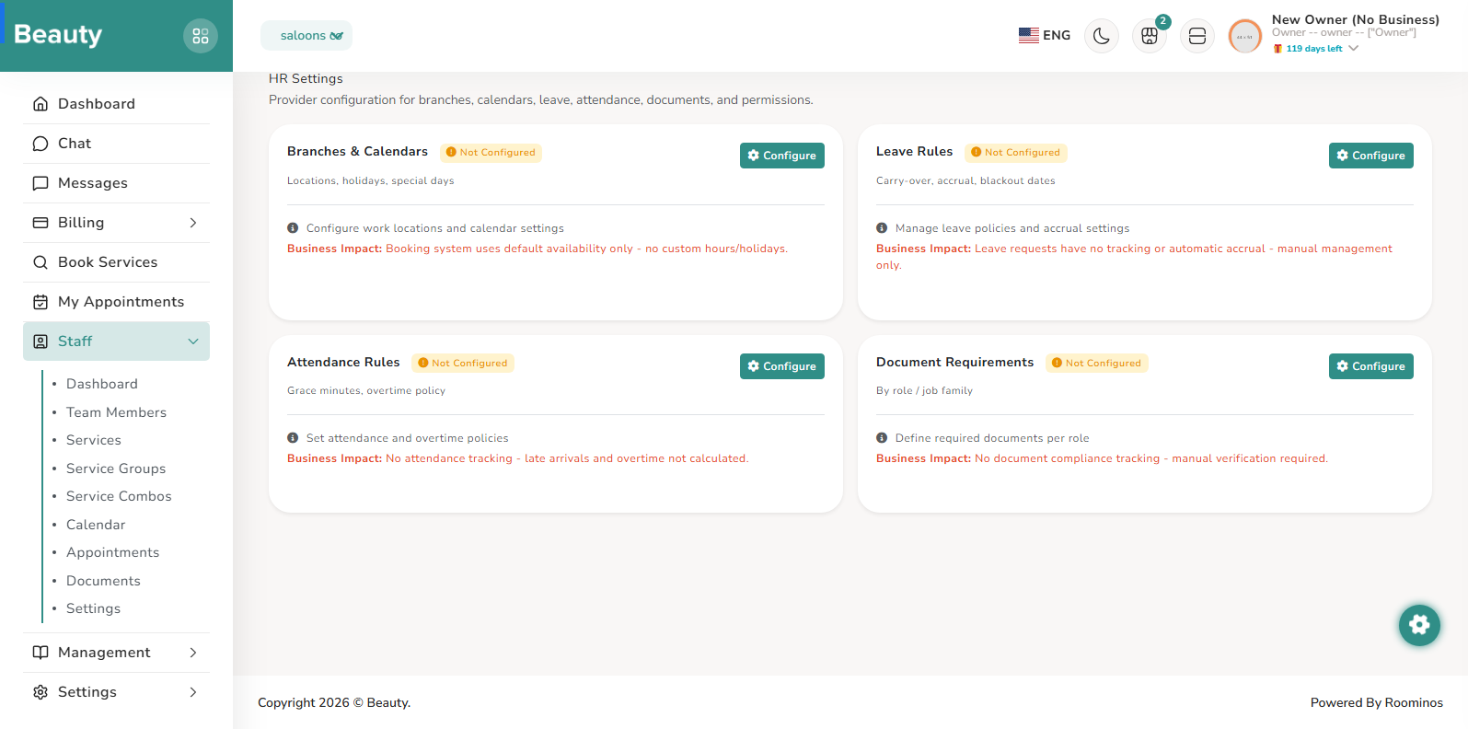This screenshot has width=1468, height=729.
Task: Click the Staff badge icon
Action: point(40,341)
